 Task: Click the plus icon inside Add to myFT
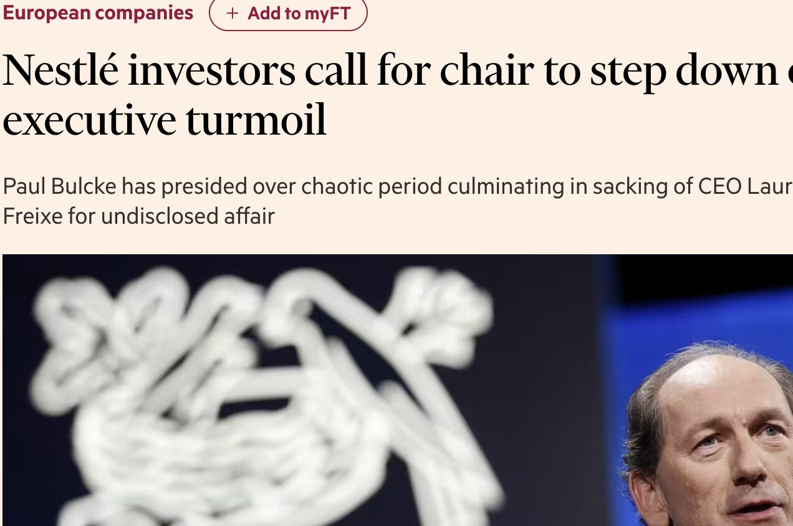[x=233, y=14]
